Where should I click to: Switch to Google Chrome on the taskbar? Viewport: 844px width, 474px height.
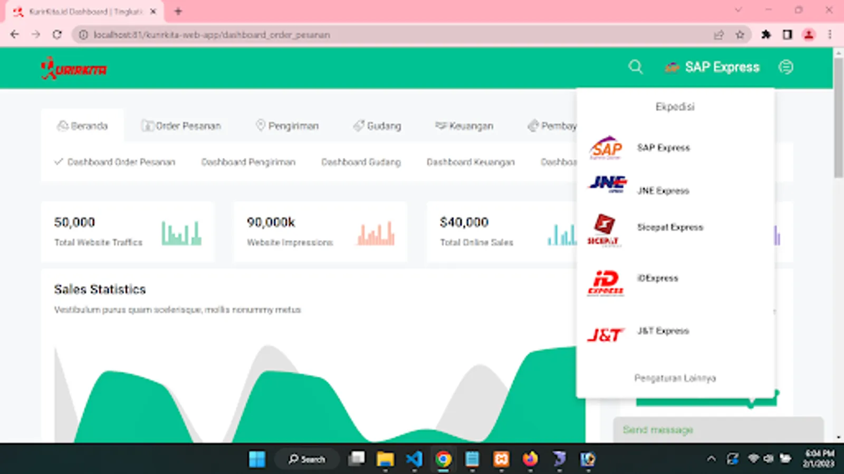tap(443, 459)
